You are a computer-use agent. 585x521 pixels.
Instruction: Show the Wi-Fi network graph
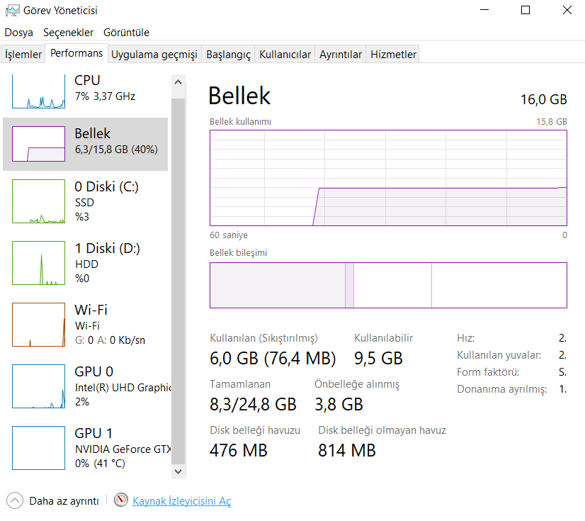(x=38, y=325)
